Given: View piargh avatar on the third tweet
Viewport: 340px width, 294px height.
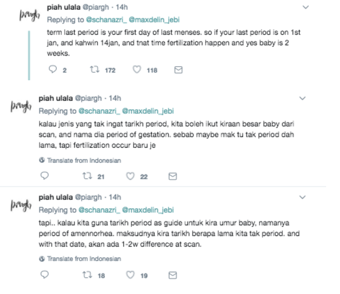Looking at the screenshot, I should coord(21,205).
